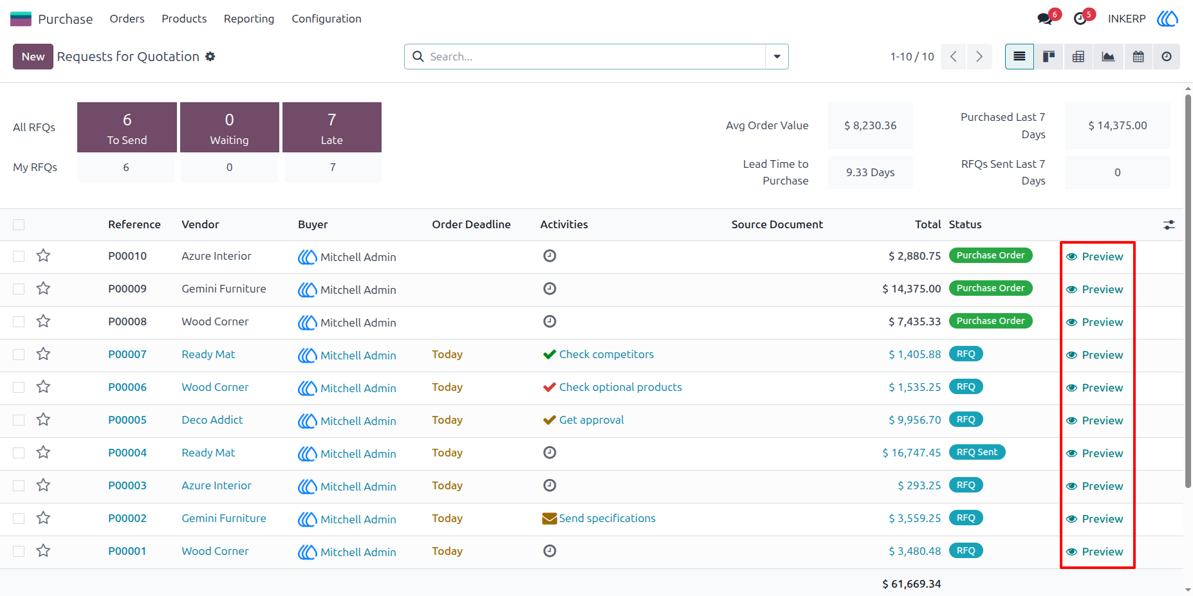Open the activities clock in top bar
Viewport: 1193px width, 596px height.
point(1080,19)
